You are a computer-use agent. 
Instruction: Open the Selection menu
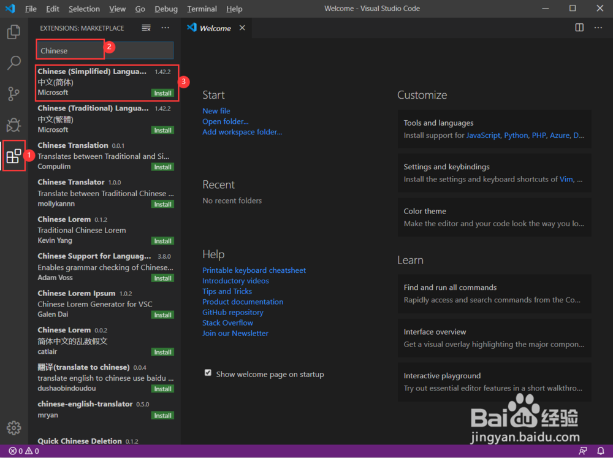[84, 9]
